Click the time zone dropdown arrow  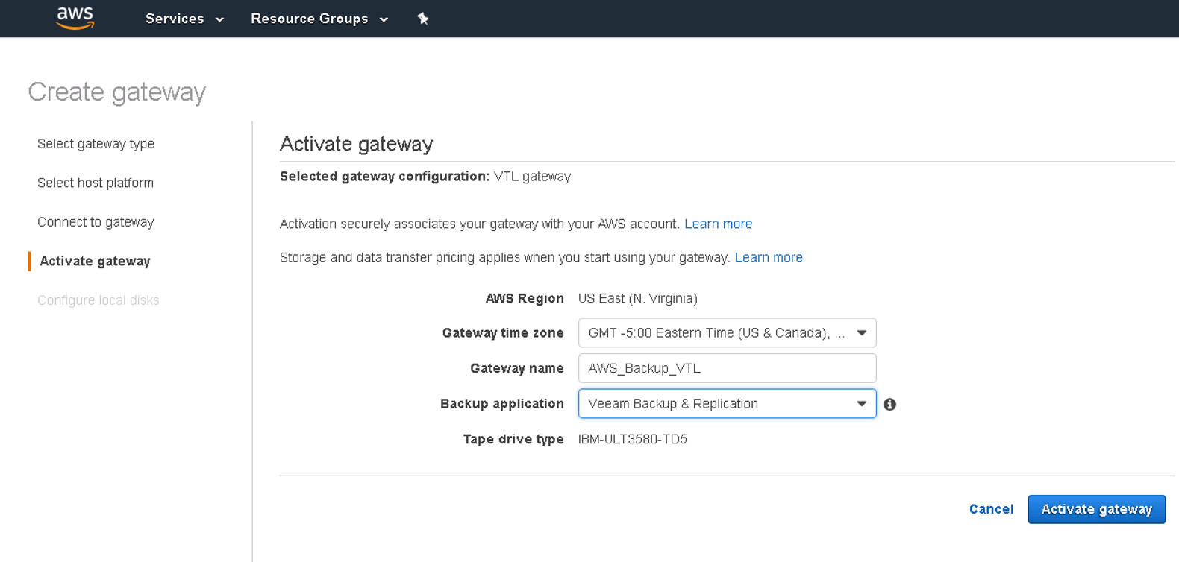[862, 333]
